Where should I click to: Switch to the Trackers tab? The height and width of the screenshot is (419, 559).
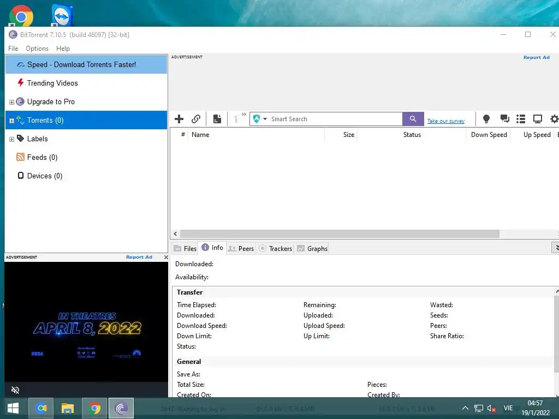click(x=275, y=248)
